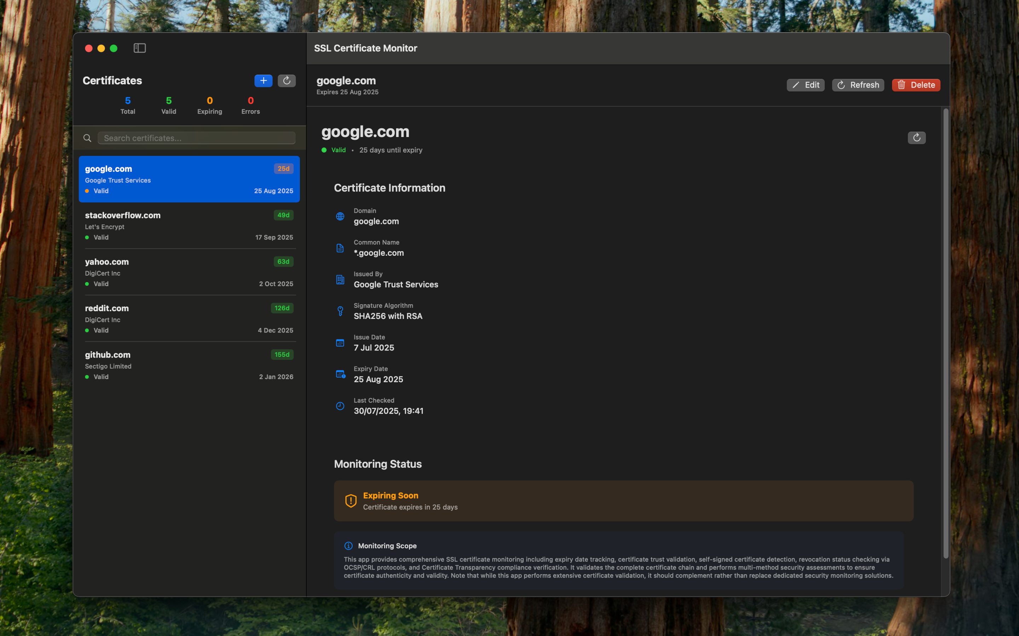Click "4 Dec 2025" on reddit.com row
Image resolution: width=1019 pixels, height=636 pixels.
[x=275, y=330]
